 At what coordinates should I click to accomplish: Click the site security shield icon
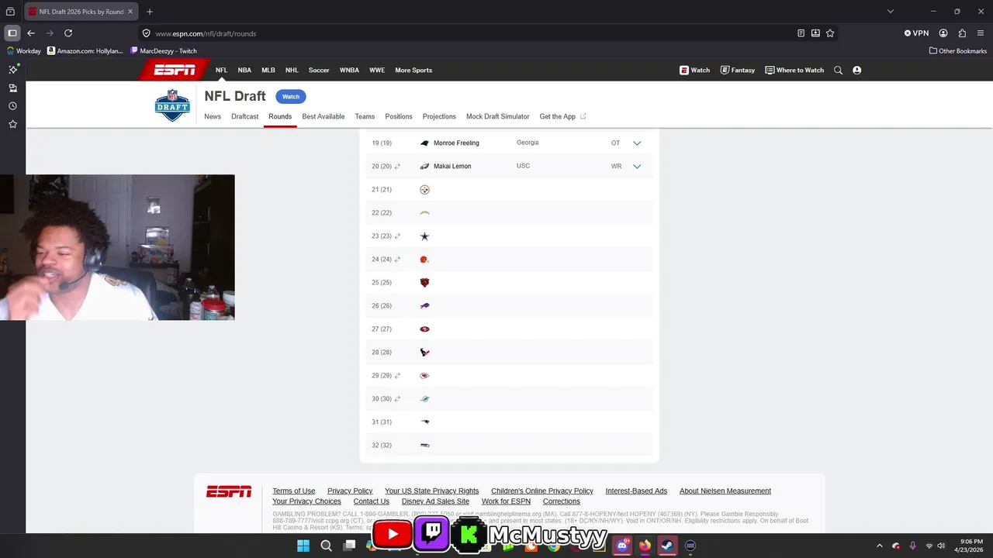click(146, 33)
